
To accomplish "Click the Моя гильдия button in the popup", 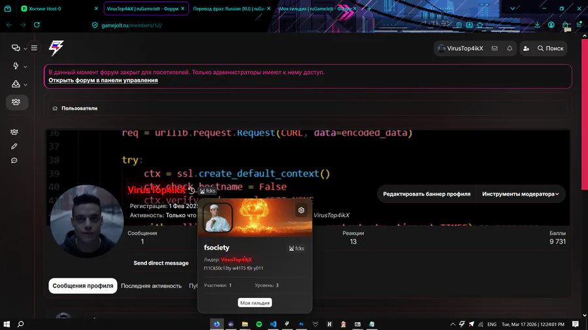I will coord(255,303).
